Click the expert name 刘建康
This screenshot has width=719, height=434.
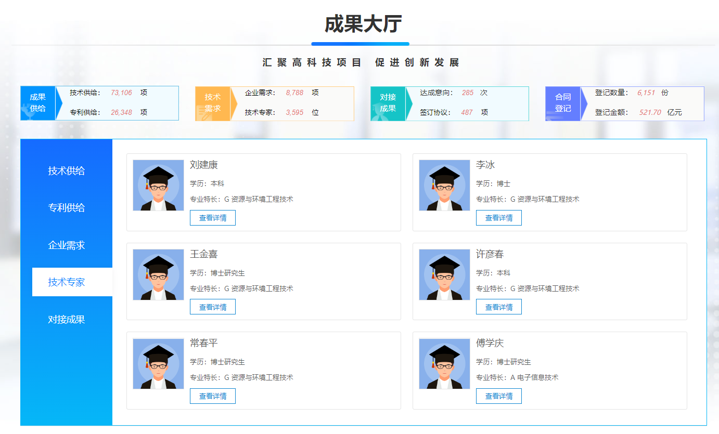(x=204, y=165)
